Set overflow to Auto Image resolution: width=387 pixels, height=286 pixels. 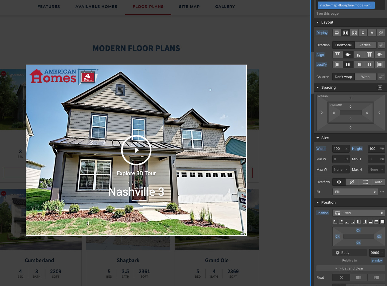[x=378, y=182]
